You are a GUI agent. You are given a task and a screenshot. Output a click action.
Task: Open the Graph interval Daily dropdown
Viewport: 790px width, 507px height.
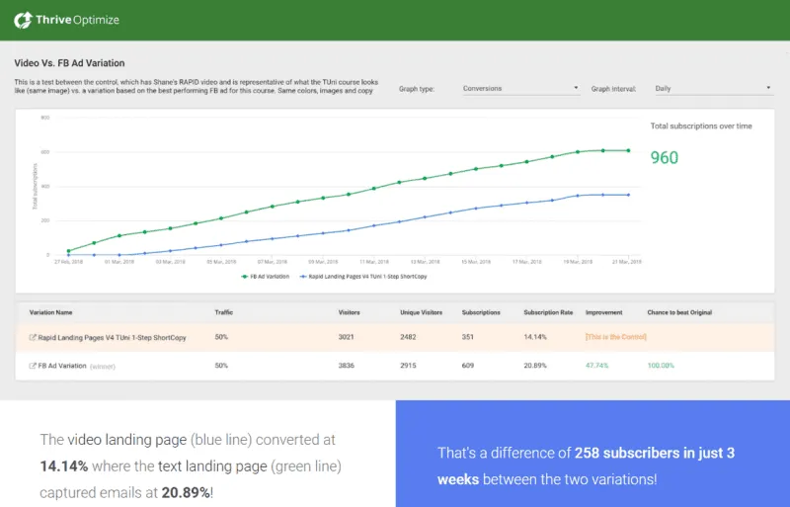click(713, 88)
